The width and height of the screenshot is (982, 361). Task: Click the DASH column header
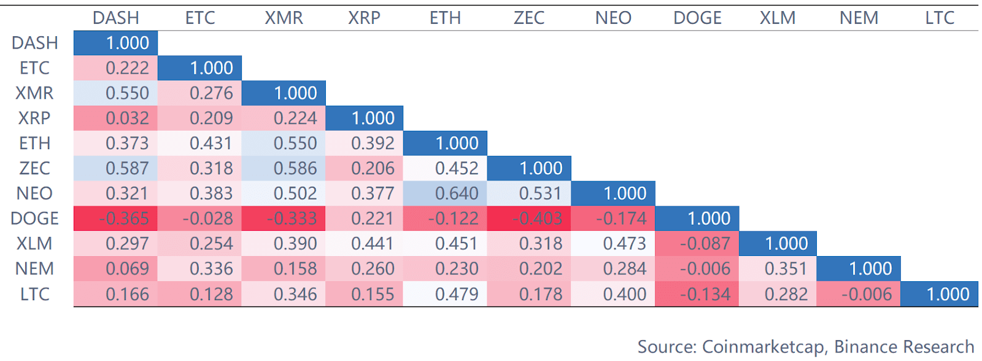[115, 18]
